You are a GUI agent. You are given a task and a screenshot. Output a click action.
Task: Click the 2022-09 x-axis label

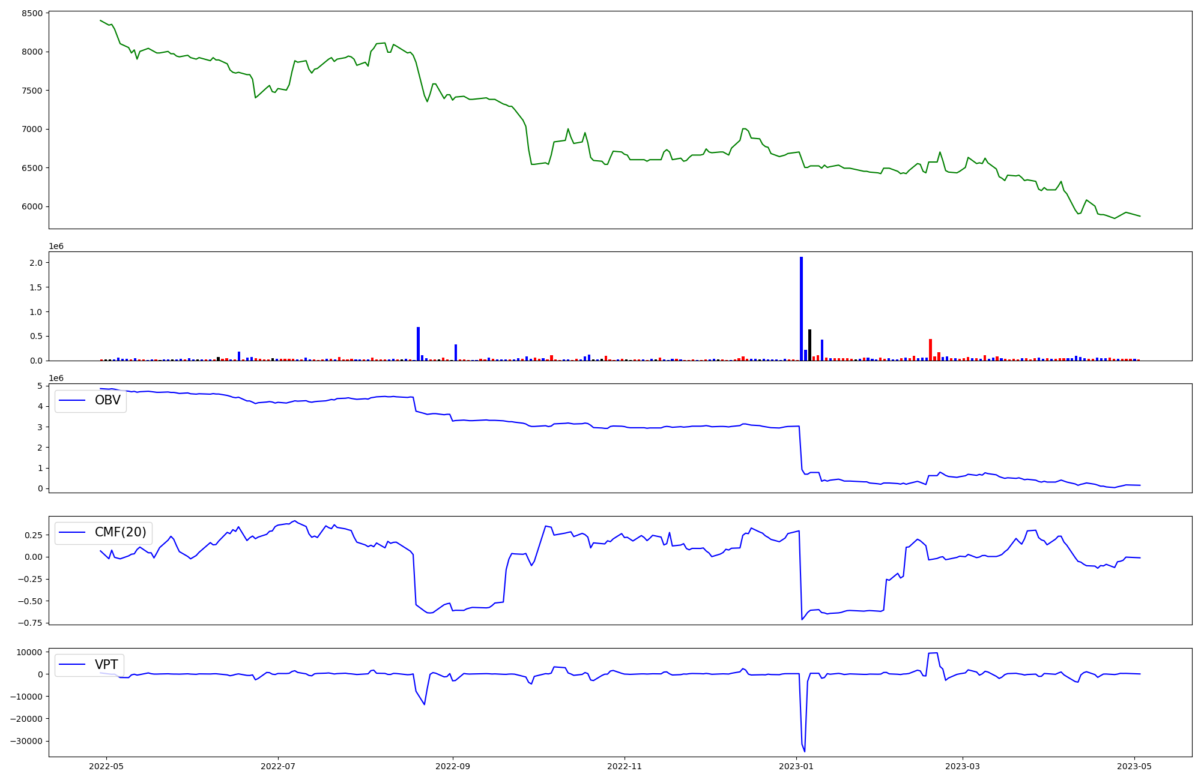(452, 766)
